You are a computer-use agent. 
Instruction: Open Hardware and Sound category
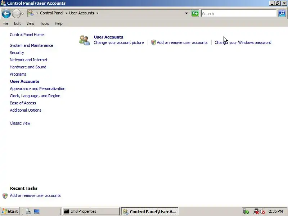point(28,67)
